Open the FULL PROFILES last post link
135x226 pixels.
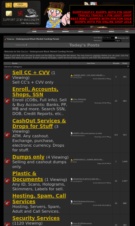point(80,99)
